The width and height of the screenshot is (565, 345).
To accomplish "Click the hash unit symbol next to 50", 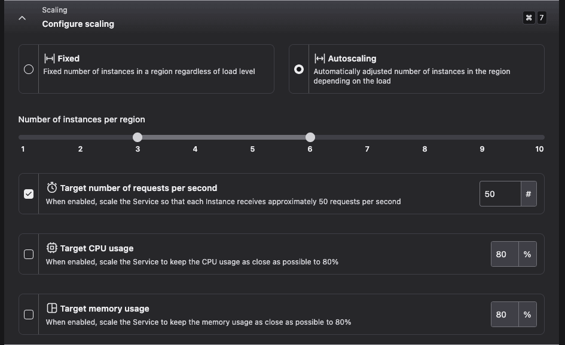I will point(529,194).
